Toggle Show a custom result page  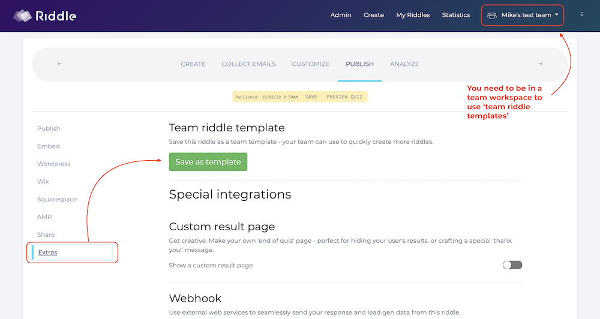click(x=512, y=265)
